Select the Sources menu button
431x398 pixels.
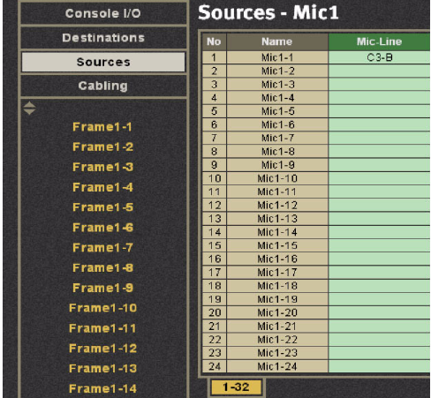click(103, 62)
